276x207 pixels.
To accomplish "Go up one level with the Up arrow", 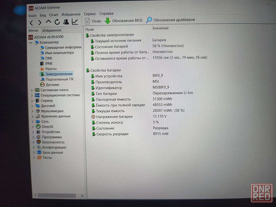I will coord(48,22).
